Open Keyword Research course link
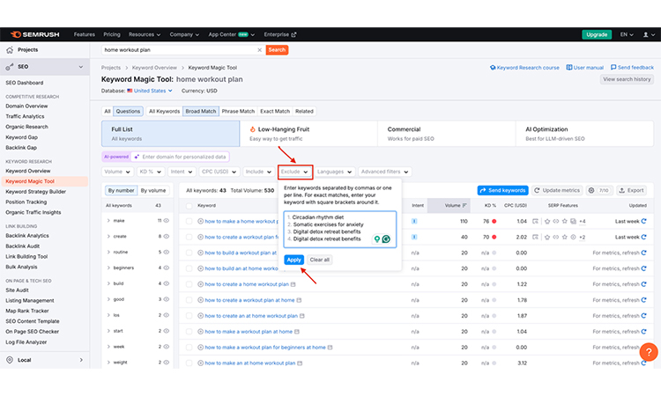The image size is (661, 396). (524, 68)
